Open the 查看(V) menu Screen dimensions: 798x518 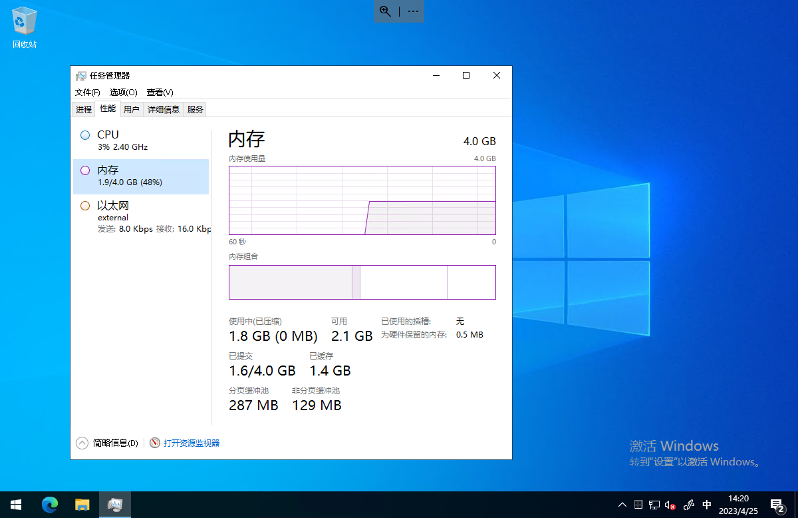tap(160, 93)
